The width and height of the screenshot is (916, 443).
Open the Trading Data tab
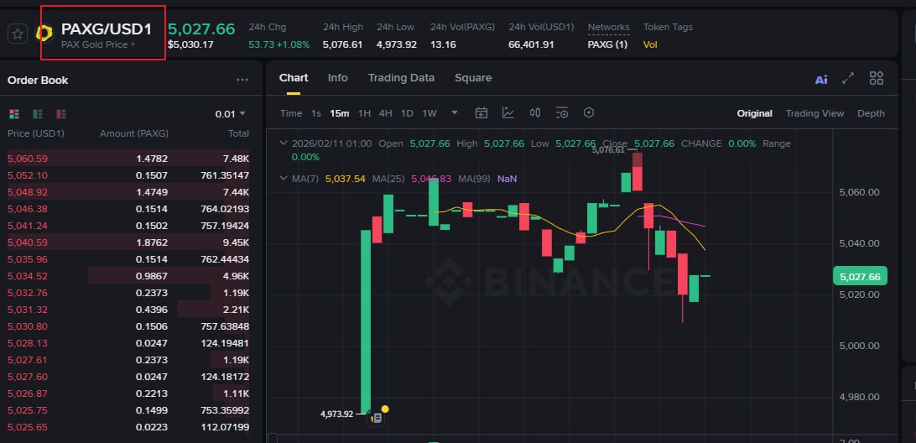401,78
